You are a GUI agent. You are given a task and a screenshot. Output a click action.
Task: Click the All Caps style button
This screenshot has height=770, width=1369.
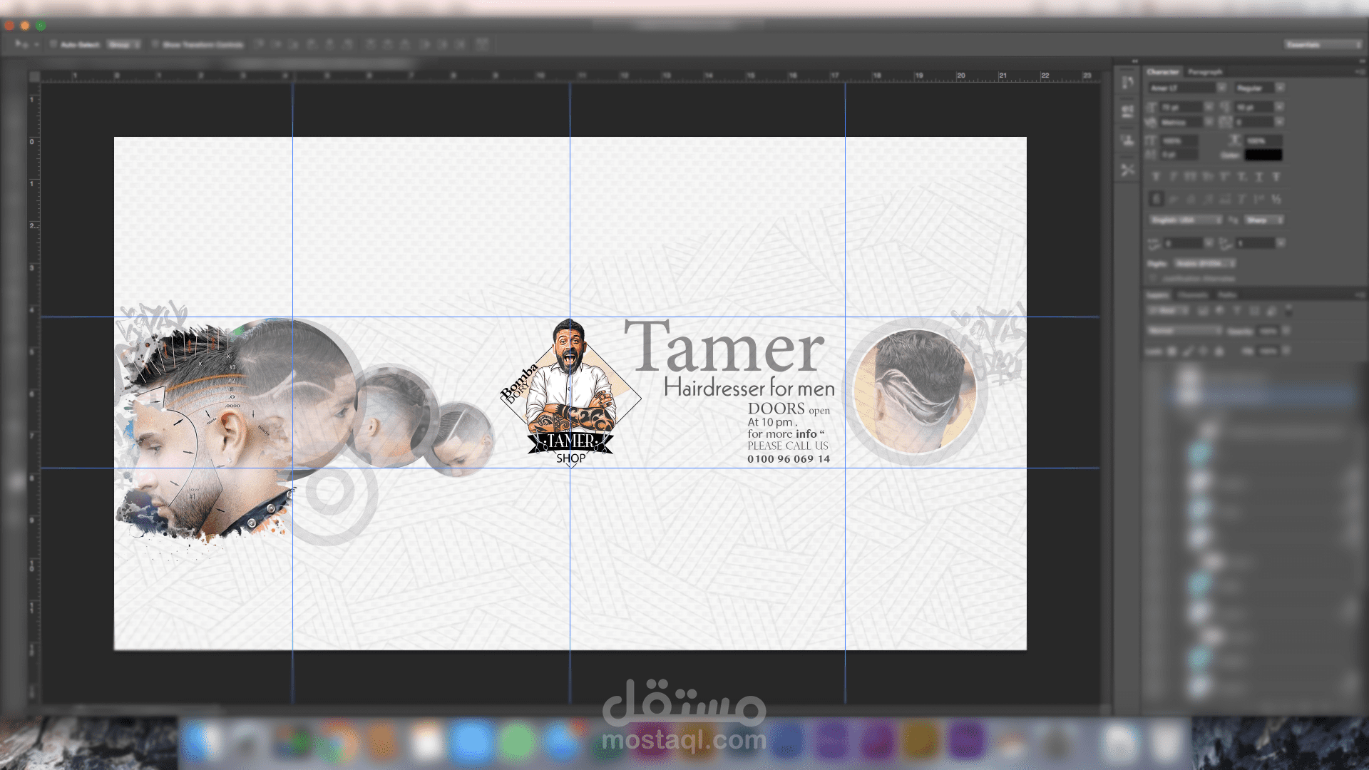(x=1190, y=176)
